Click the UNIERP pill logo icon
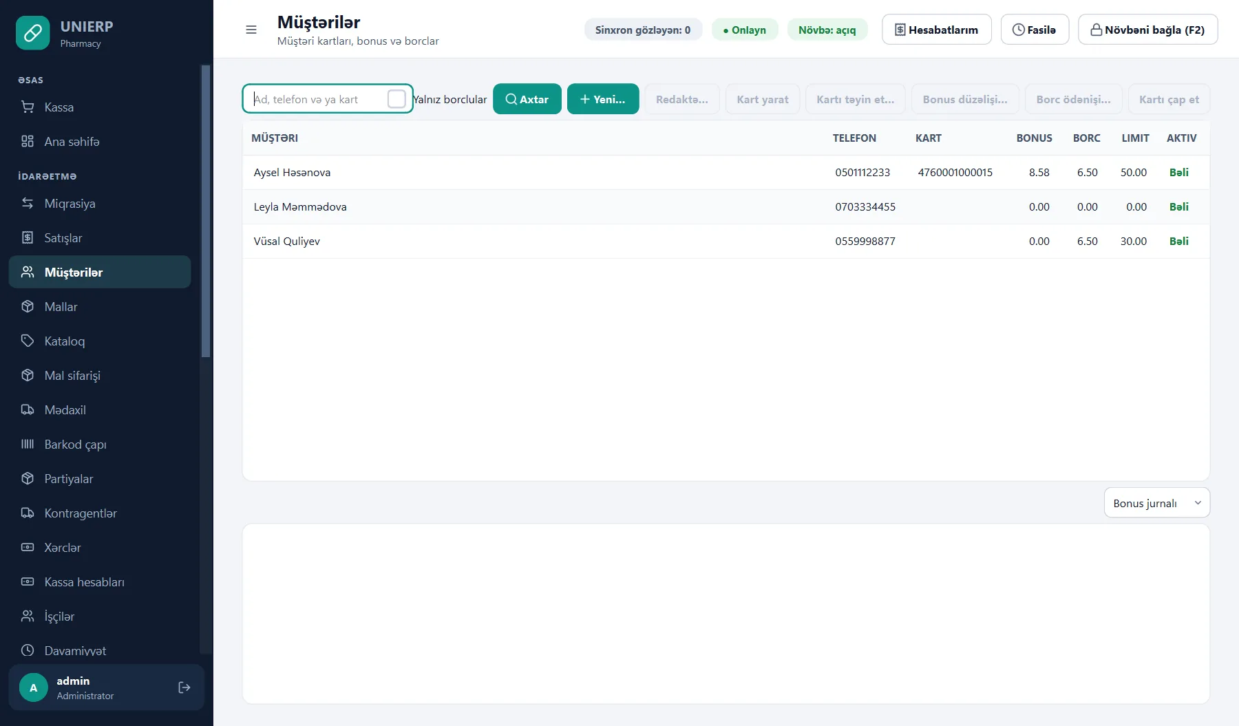This screenshot has height=726, width=1239. pyautogui.click(x=33, y=33)
